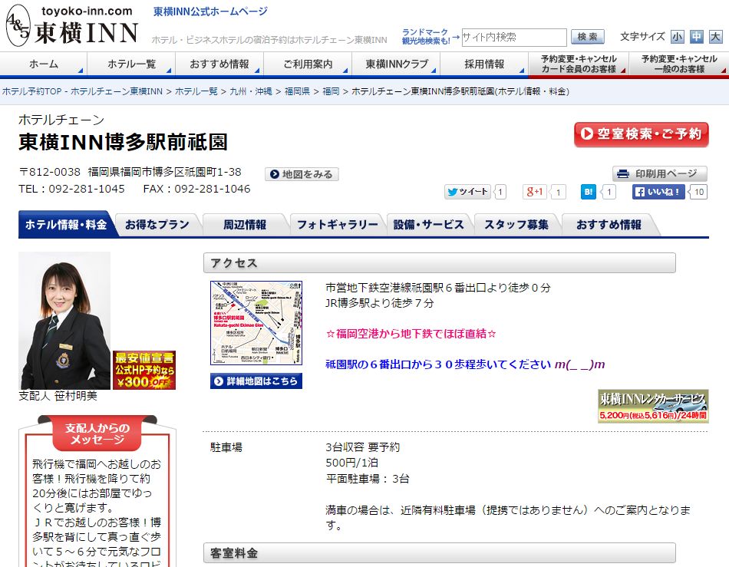Click the manager's portrait photo
The image size is (729, 567).
(x=64, y=321)
